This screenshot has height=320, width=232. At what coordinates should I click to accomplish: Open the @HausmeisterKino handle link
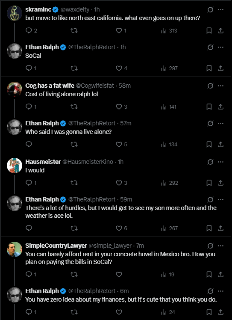[x=88, y=162]
